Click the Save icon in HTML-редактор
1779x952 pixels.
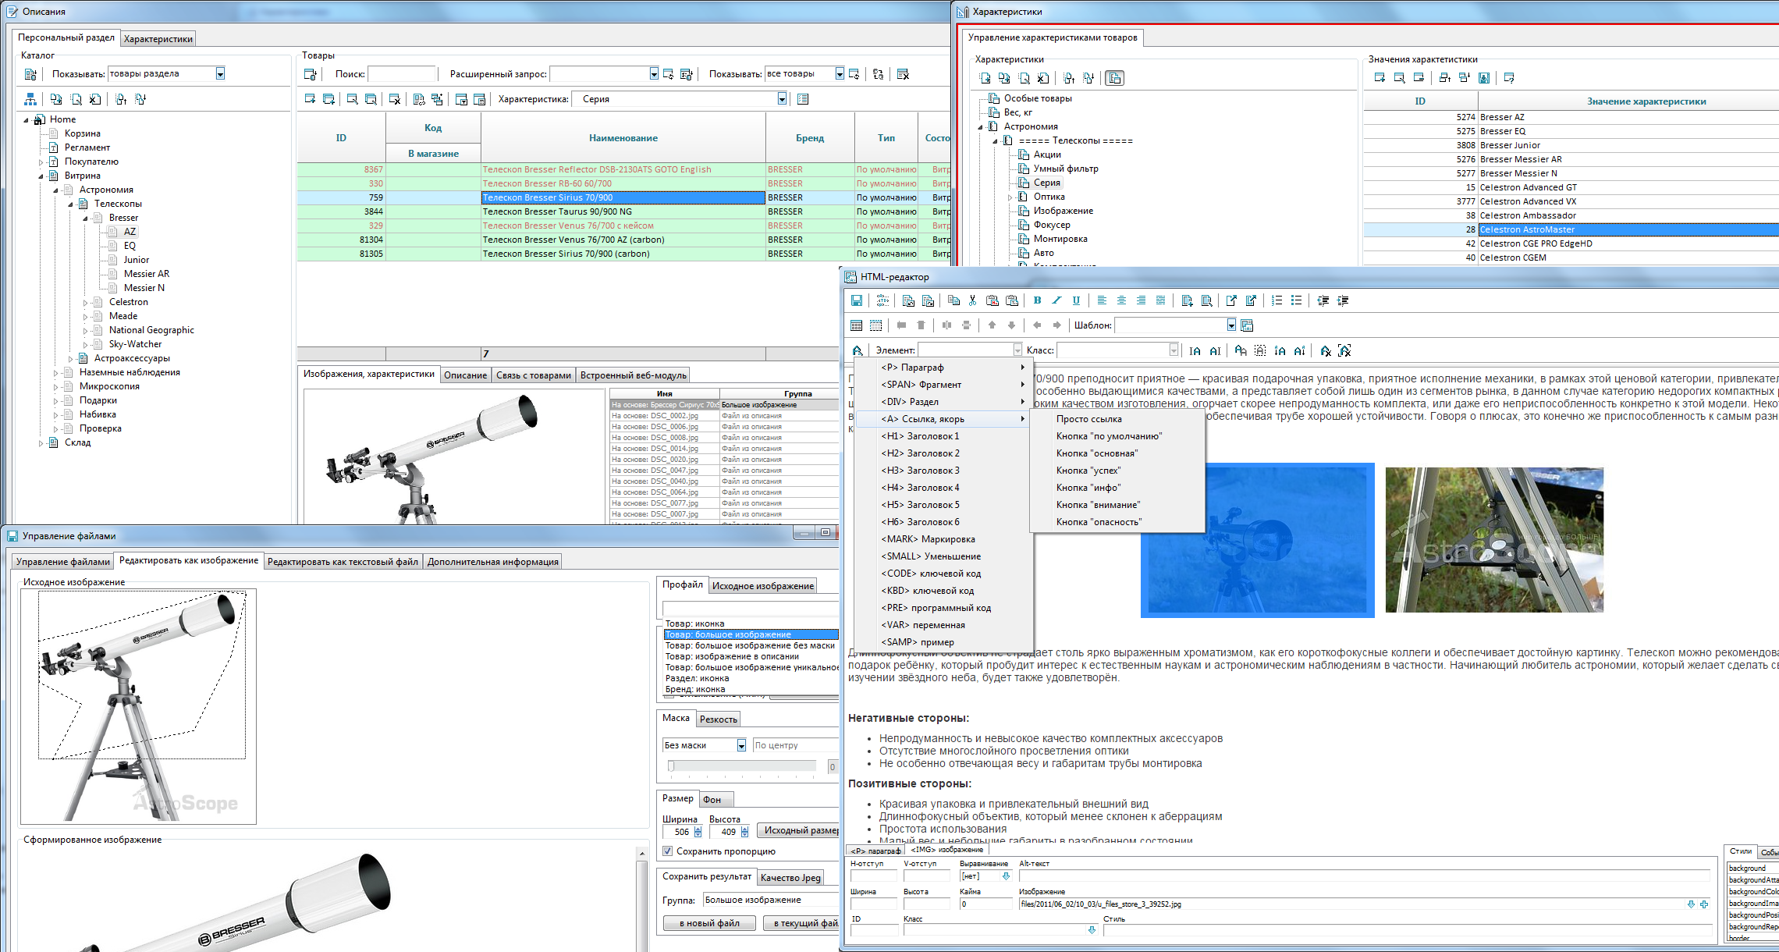[x=856, y=301]
